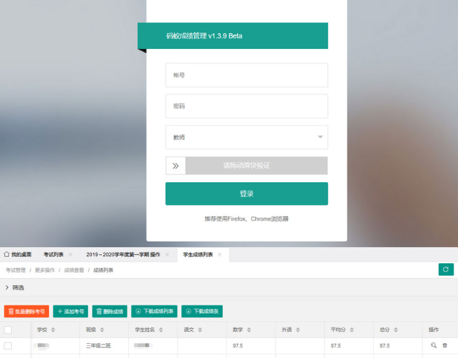
Task: Close the 考试列表 tab
Action: pyautogui.click(x=70, y=255)
